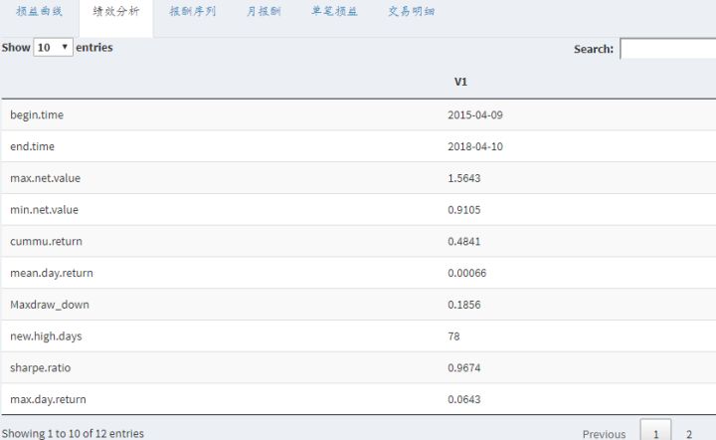Select the 绩效分析 tab
Viewport: 716px width, 440px height.
coord(115,13)
